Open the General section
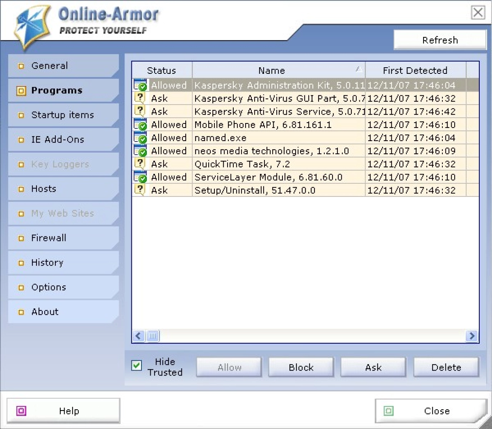492x429 pixels. pyautogui.click(x=63, y=66)
